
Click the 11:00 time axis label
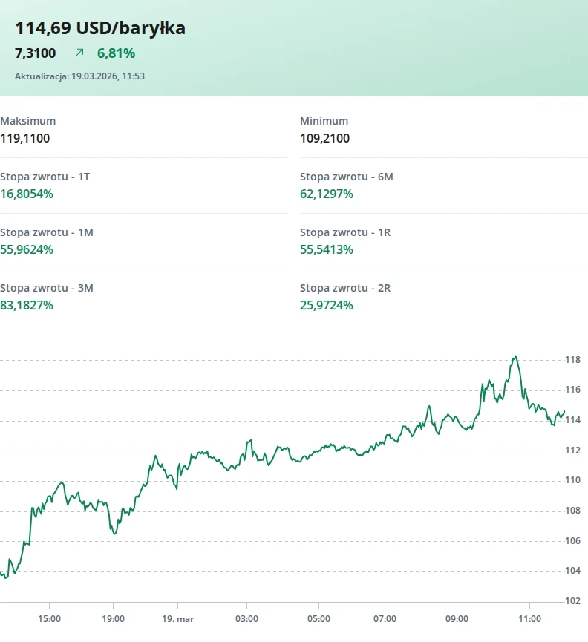529,618
